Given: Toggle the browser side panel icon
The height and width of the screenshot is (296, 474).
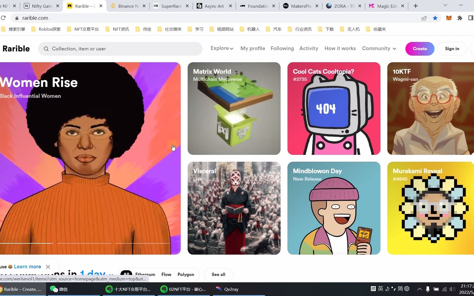Looking at the screenshot, I should click(x=471, y=18).
